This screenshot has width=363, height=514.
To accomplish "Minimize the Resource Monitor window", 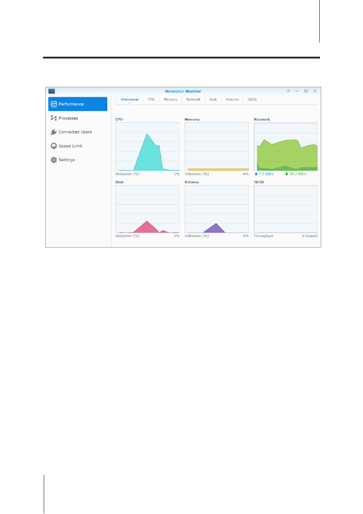I will pyautogui.click(x=297, y=91).
